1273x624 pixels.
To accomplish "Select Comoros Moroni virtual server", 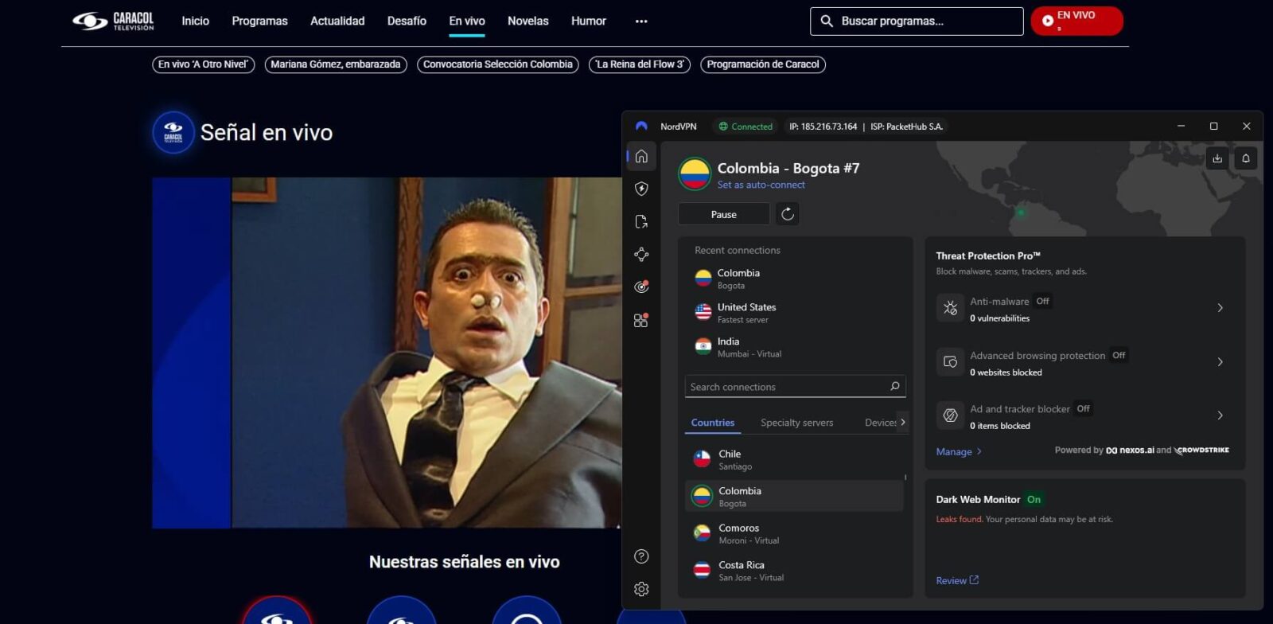I will [x=794, y=533].
